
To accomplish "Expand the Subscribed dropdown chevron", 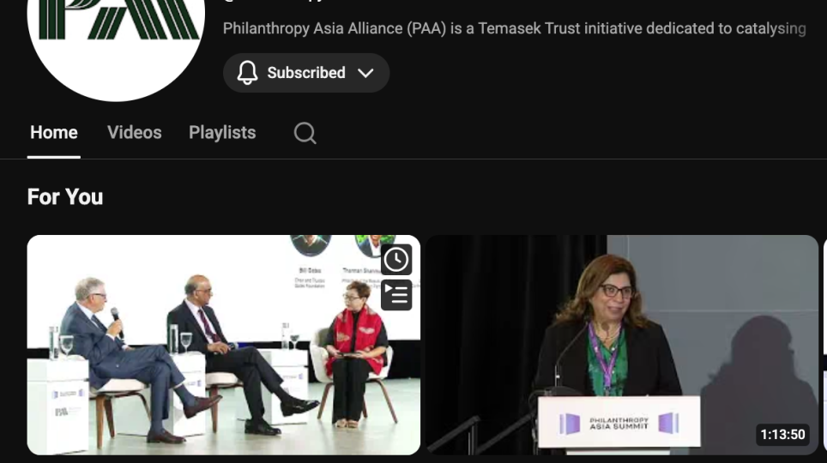I will (x=365, y=73).
